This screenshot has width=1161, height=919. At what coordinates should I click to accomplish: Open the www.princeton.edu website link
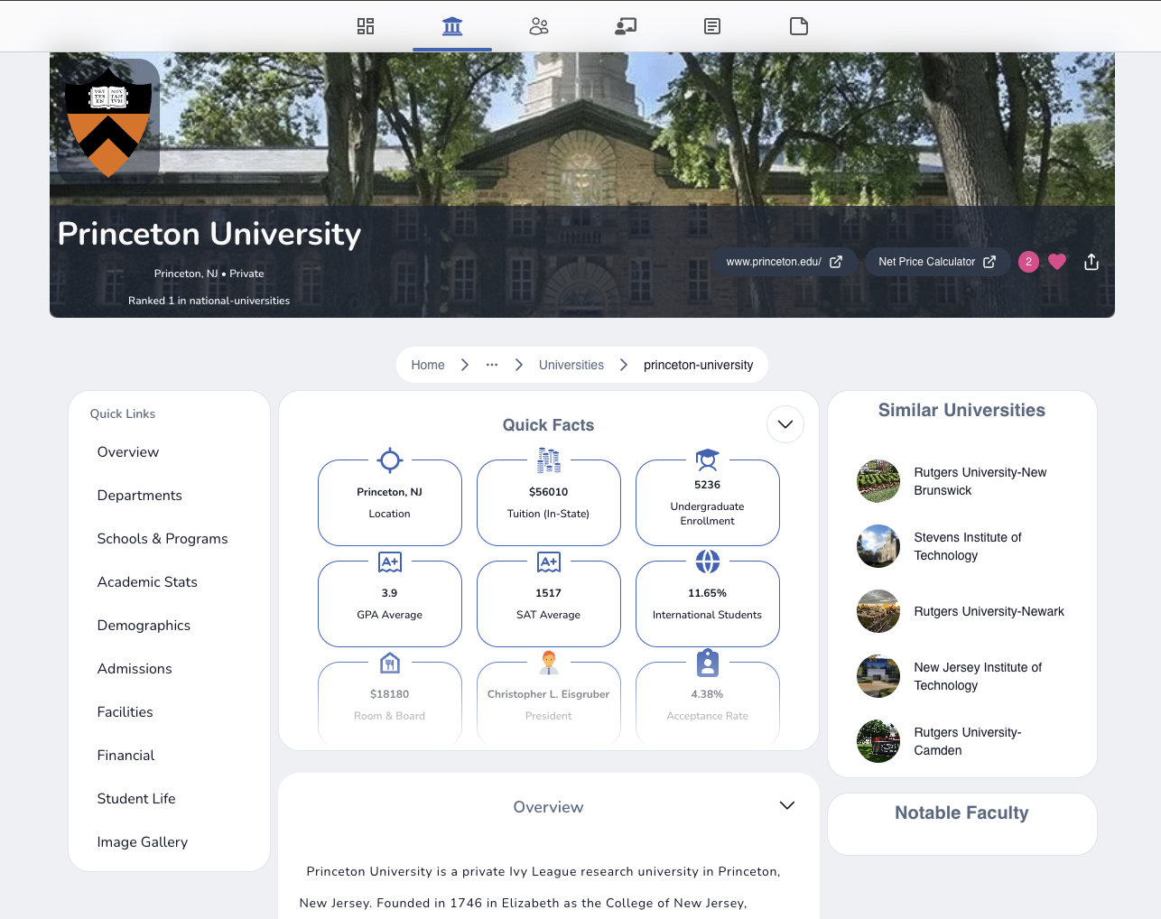pyautogui.click(x=784, y=262)
